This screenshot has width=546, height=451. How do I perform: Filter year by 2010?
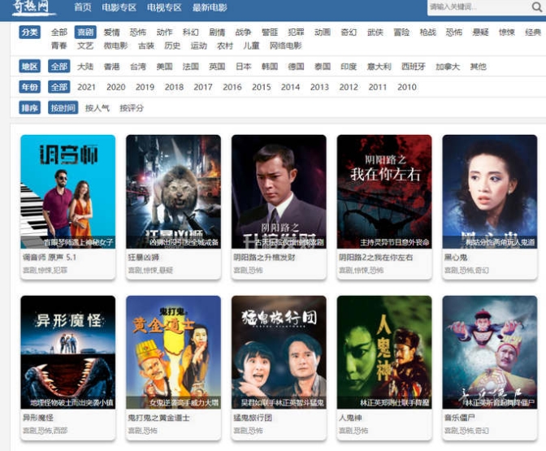pos(407,87)
